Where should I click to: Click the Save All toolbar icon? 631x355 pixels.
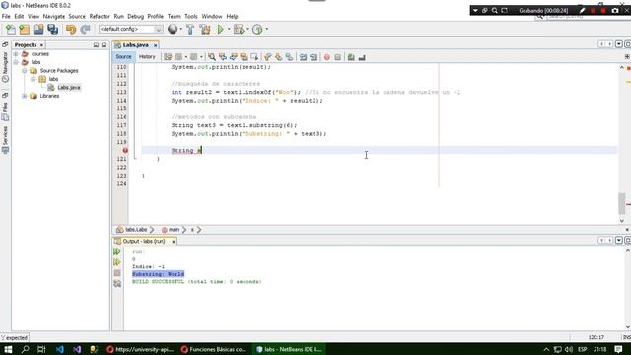52,29
